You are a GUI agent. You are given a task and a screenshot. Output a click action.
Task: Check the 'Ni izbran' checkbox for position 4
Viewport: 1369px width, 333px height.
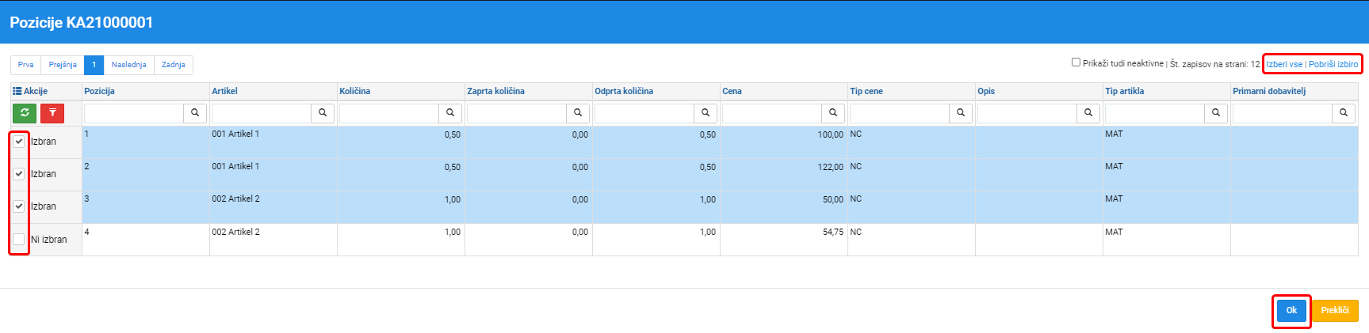(19, 239)
